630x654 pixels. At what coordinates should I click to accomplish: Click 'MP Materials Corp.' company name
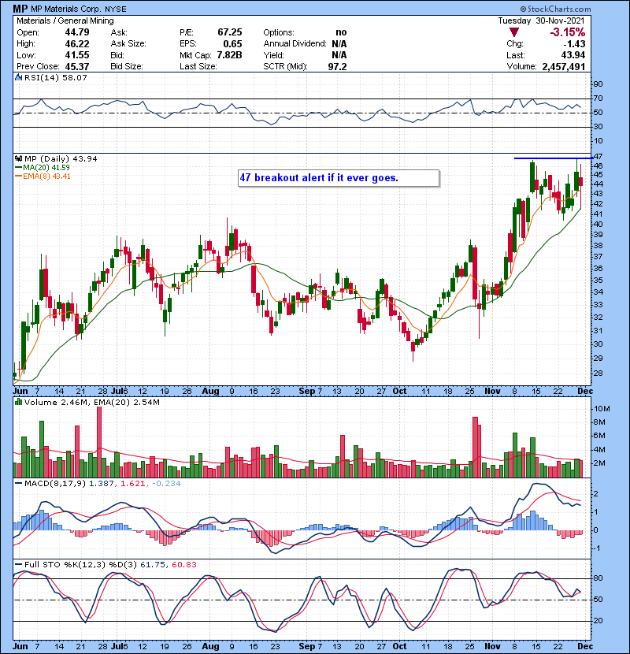(65, 9)
